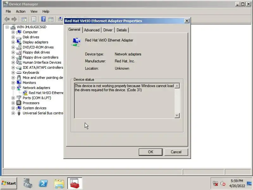Click the Mice and other pointing devices icon
The height and width of the screenshot is (190, 253).
(19, 78)
